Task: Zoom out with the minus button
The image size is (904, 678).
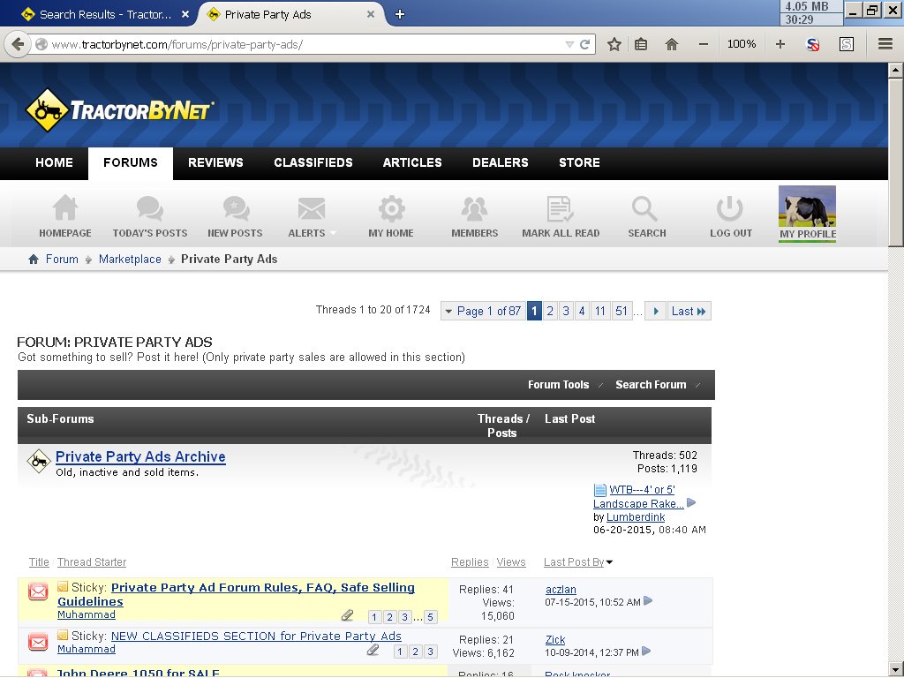Action: [704, 44]
